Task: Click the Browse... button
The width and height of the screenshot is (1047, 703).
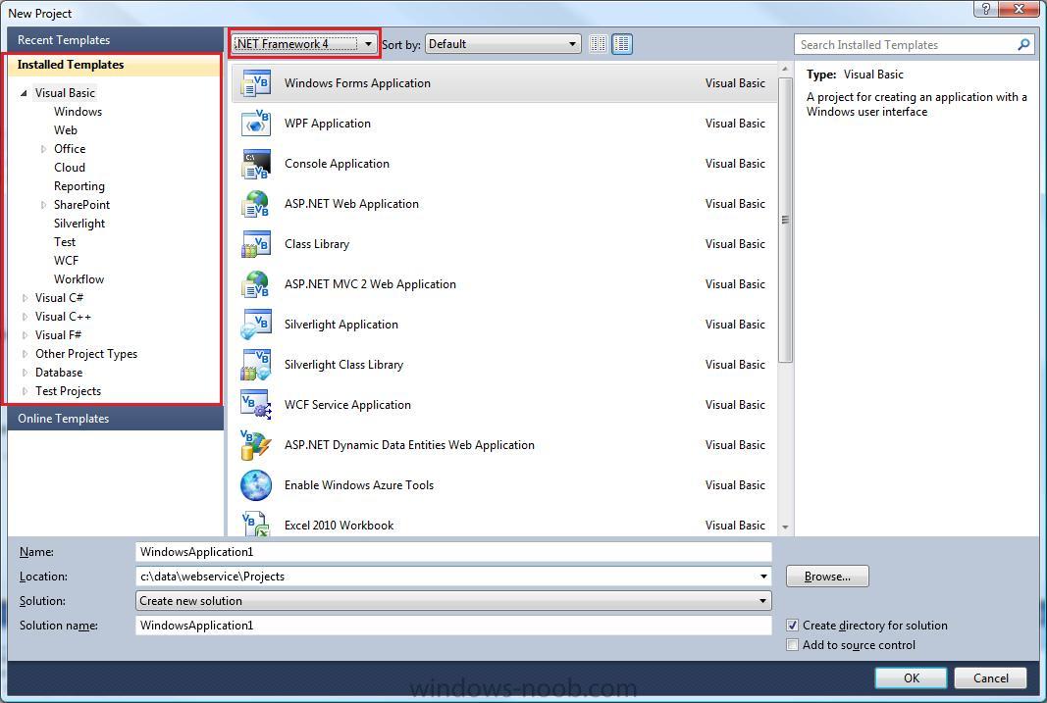Action: [827, 577]
